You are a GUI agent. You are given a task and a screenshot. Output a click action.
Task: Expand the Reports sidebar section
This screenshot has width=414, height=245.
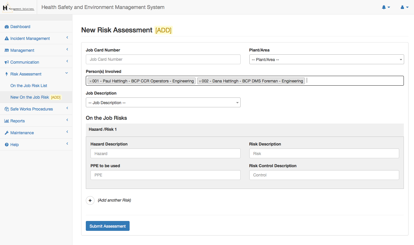[x=17, y=121]
